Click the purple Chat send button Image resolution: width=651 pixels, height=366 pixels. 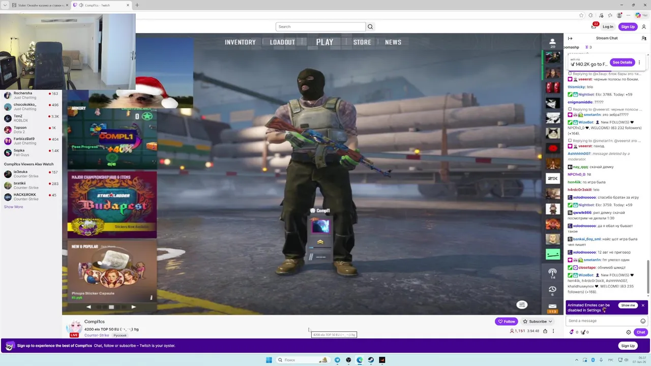(641, 332)
